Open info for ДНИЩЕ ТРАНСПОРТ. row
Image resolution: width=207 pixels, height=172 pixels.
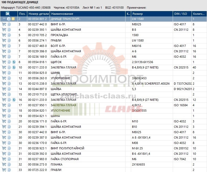pyautogui.click(x=9, y=19)
